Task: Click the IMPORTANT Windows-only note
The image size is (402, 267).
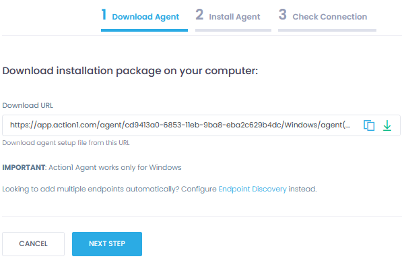Action: [92, 168]
